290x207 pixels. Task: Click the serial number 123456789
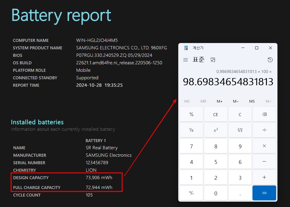(97, 162)
